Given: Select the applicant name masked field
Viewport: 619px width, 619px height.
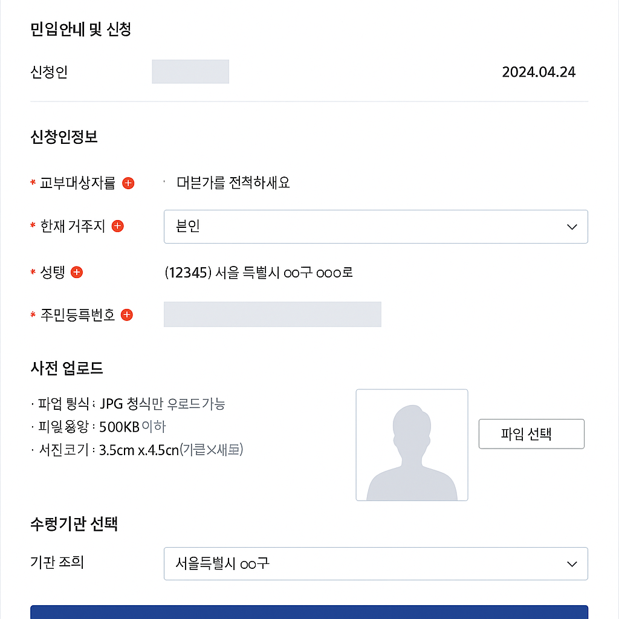Looking at the screenshot, I should pos(190,71).
